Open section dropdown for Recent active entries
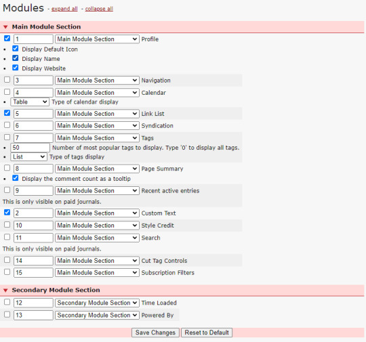Screen dimensions: 366x342 (x=97, y=190)
